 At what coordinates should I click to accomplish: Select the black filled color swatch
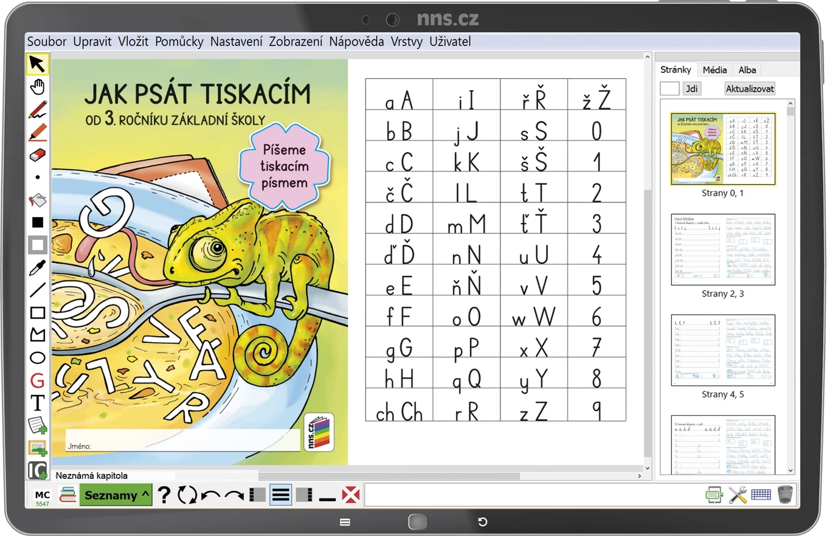38,222
